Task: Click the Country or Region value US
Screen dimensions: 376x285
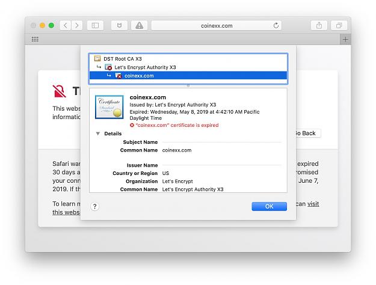Action: click(165, 173)
